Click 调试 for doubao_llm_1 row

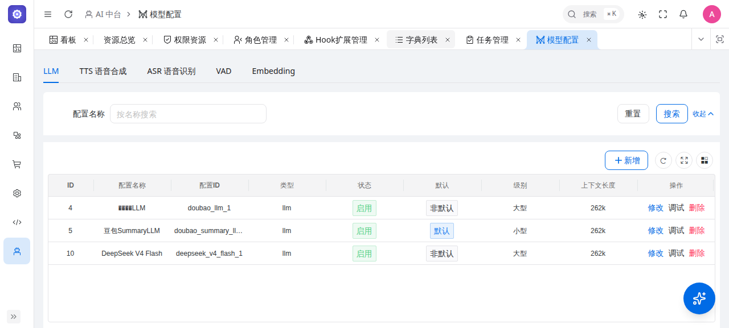click(676, 208)
